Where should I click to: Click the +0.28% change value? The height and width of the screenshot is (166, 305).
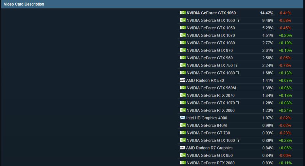click(x=285, y=140)
